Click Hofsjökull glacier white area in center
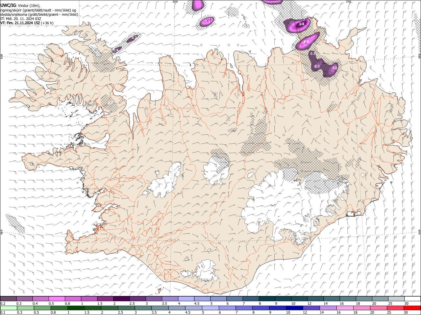 (x=216, y=170)
